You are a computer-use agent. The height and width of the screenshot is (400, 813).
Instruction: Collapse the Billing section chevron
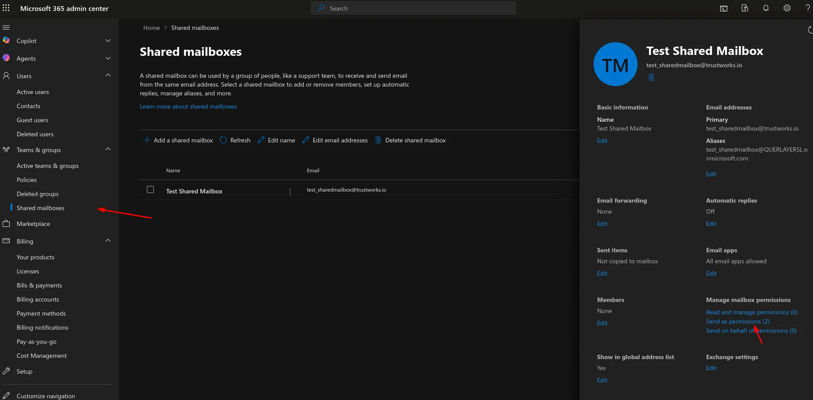coord(108,240)
